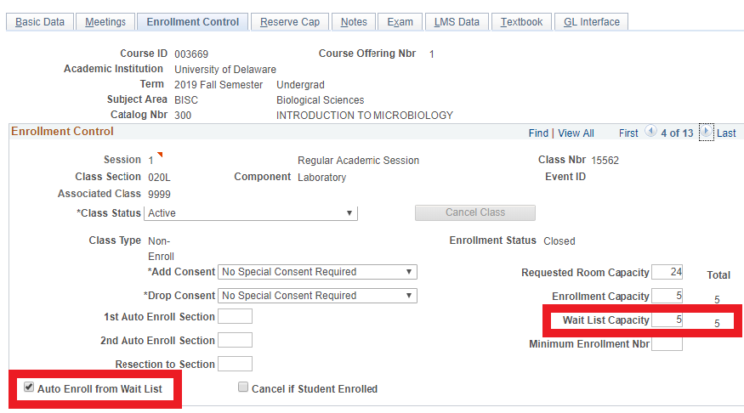744x413 pixels.
Task: Click the Cancel Class button
Action: [x=475, y=213]
